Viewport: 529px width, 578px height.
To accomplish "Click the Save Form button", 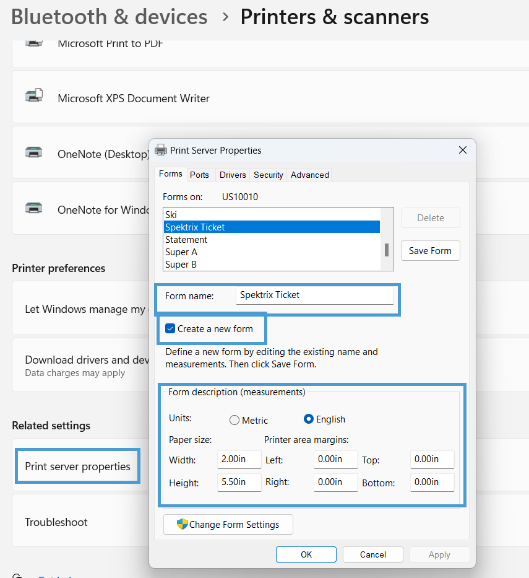I will [430, 250].
